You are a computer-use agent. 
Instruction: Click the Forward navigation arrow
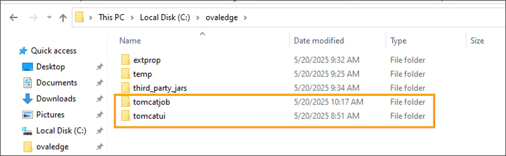coord(34,18)
